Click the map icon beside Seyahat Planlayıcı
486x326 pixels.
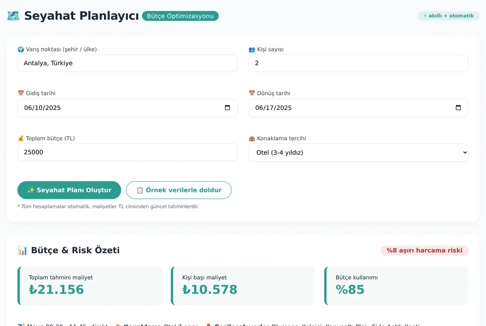[13, 16]
